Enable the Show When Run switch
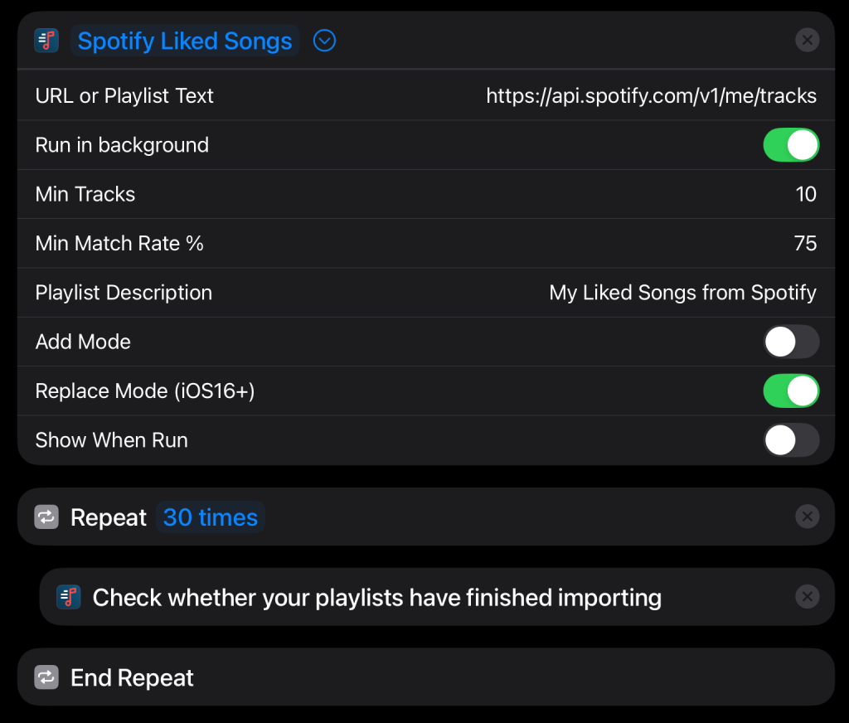 click(x=790, y=439)
